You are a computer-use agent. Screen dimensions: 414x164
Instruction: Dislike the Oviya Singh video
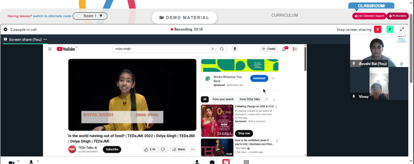(x=163, y=150)
